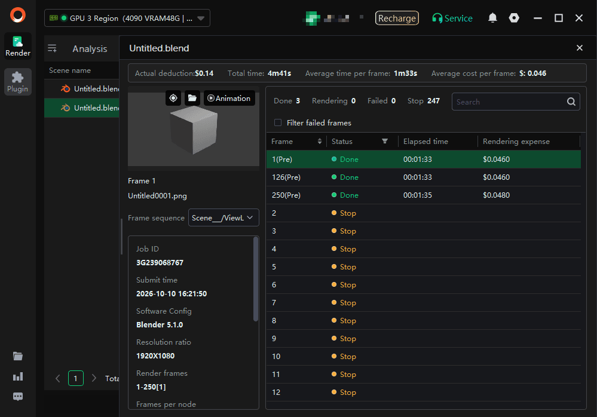Go to page 1 in pagination
Viewport: 597px width, 417px height.
(x=76, y=378)
